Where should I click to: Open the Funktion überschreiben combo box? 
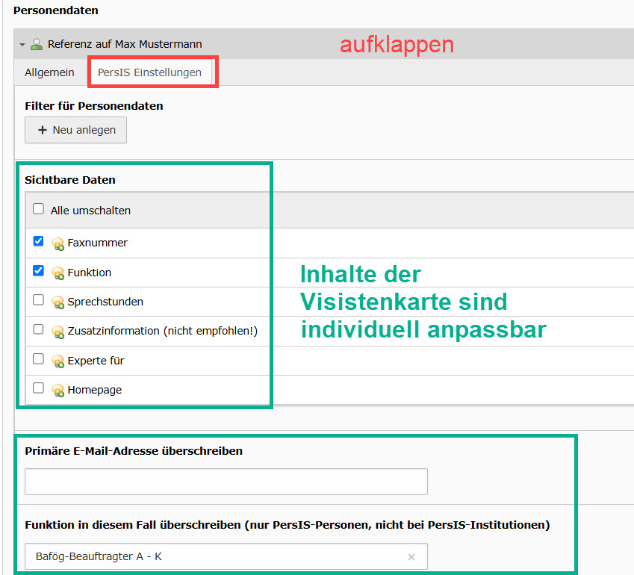click(217, 557)
